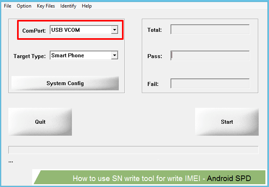269x187 pixels.
Task: Focus the Total field
Action: click(210, 29)
